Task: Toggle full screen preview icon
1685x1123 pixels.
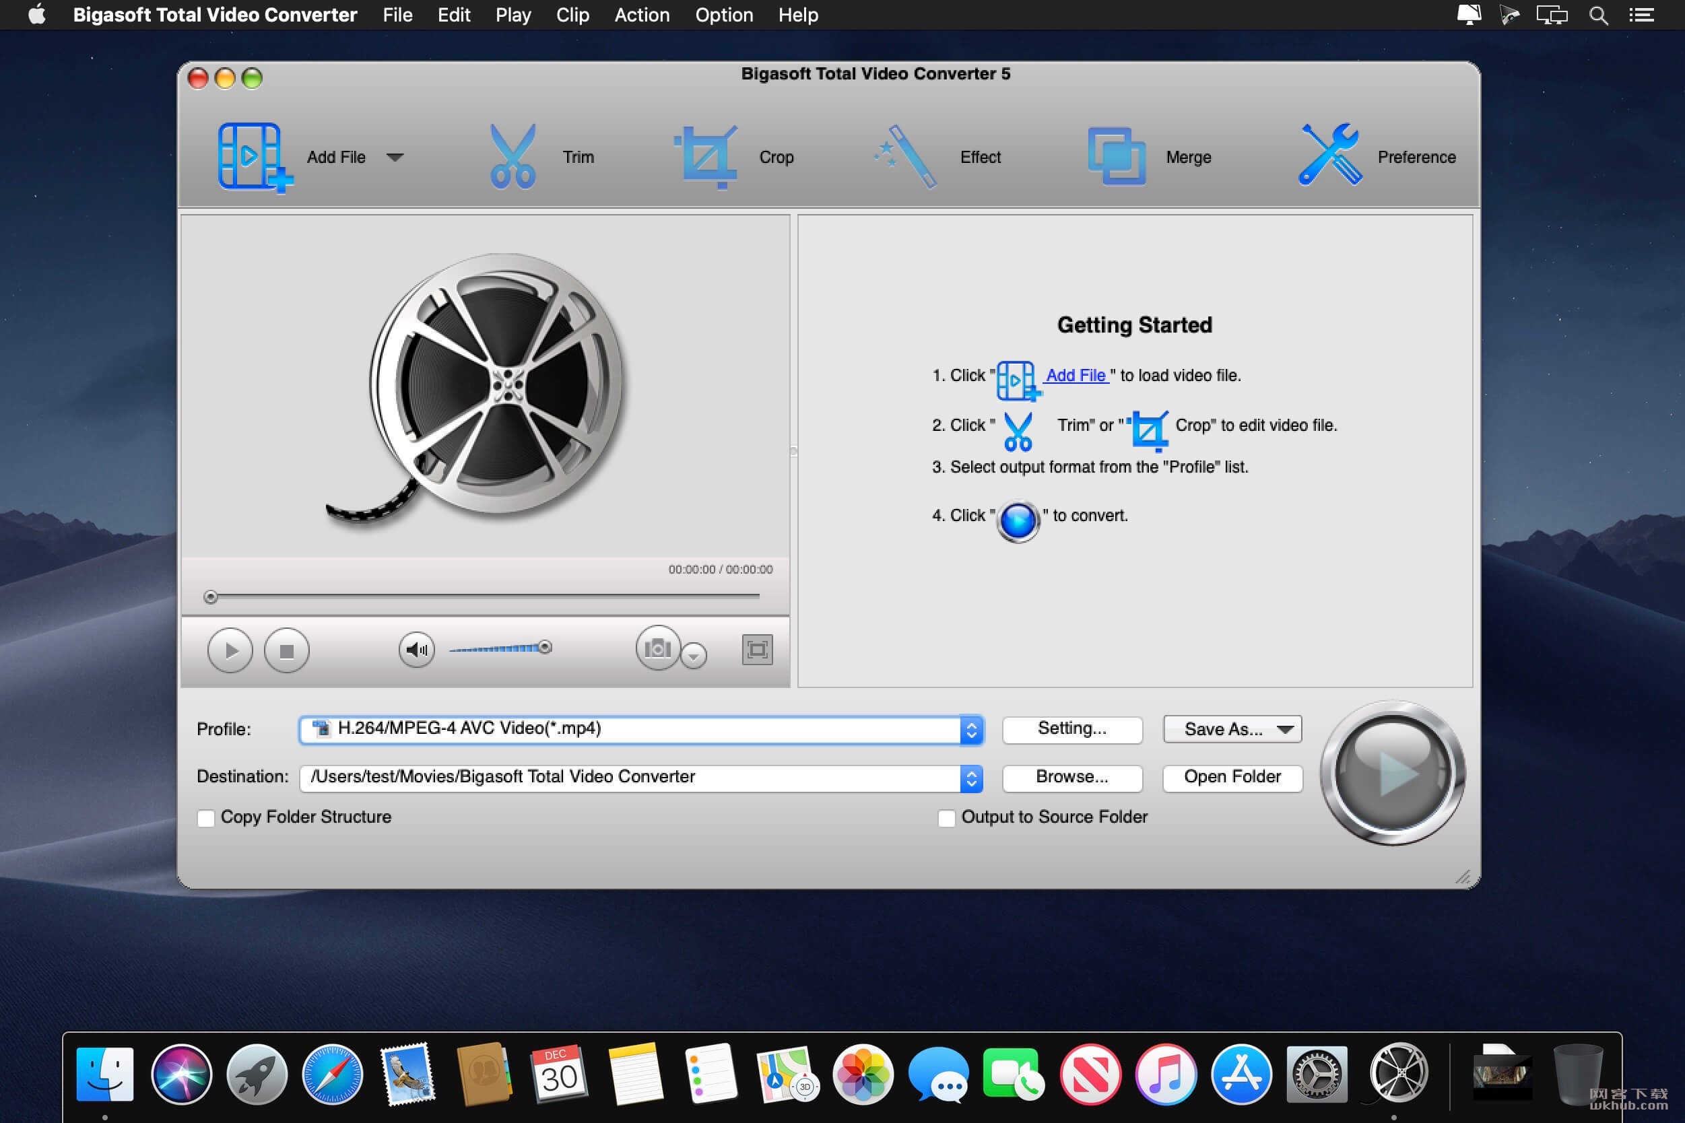Action: tap(757, 650)
